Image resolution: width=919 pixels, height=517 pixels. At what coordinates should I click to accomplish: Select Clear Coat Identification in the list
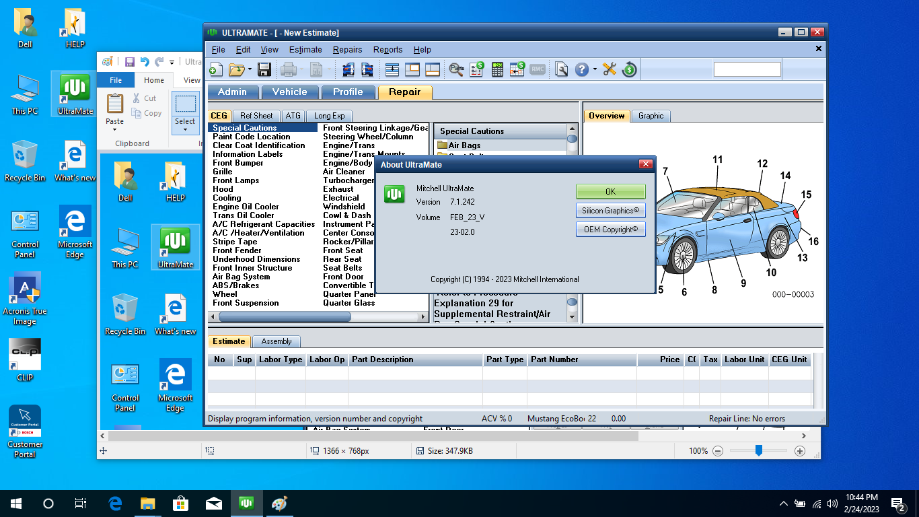(x=259, y=145)
